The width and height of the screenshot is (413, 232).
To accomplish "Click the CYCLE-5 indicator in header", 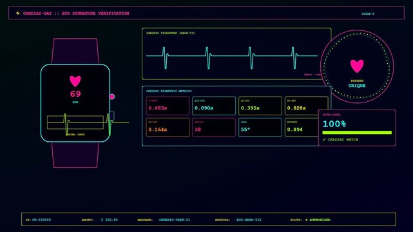I will (x=368, y=14).
